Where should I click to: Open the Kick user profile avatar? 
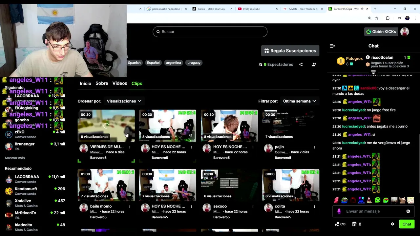[x=405, y=32]
